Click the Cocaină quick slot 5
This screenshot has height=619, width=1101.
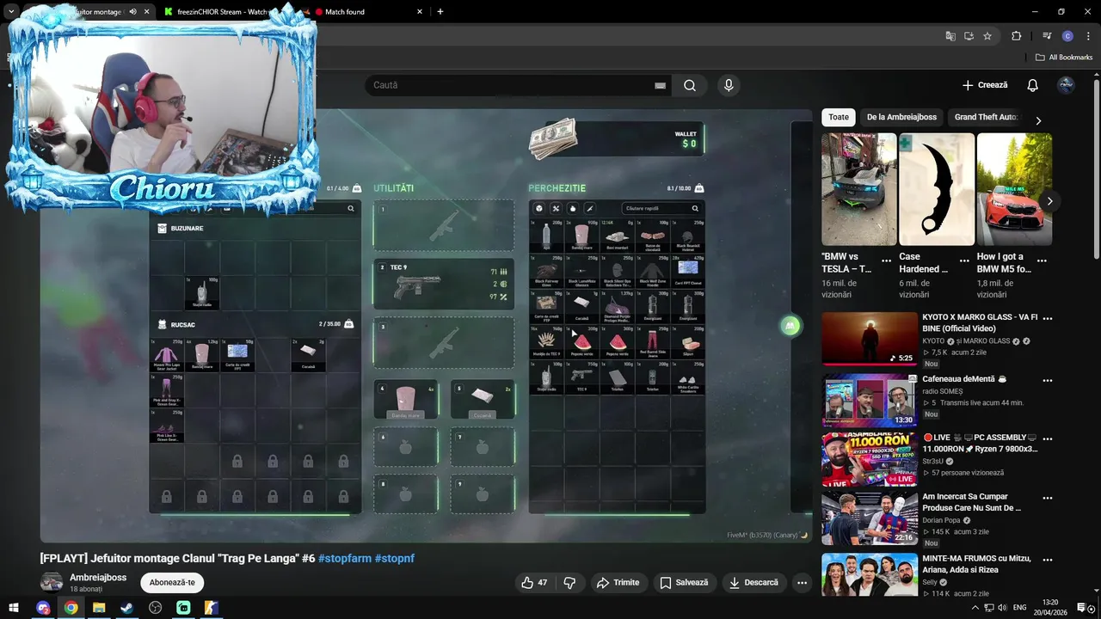tap(483, 400)
